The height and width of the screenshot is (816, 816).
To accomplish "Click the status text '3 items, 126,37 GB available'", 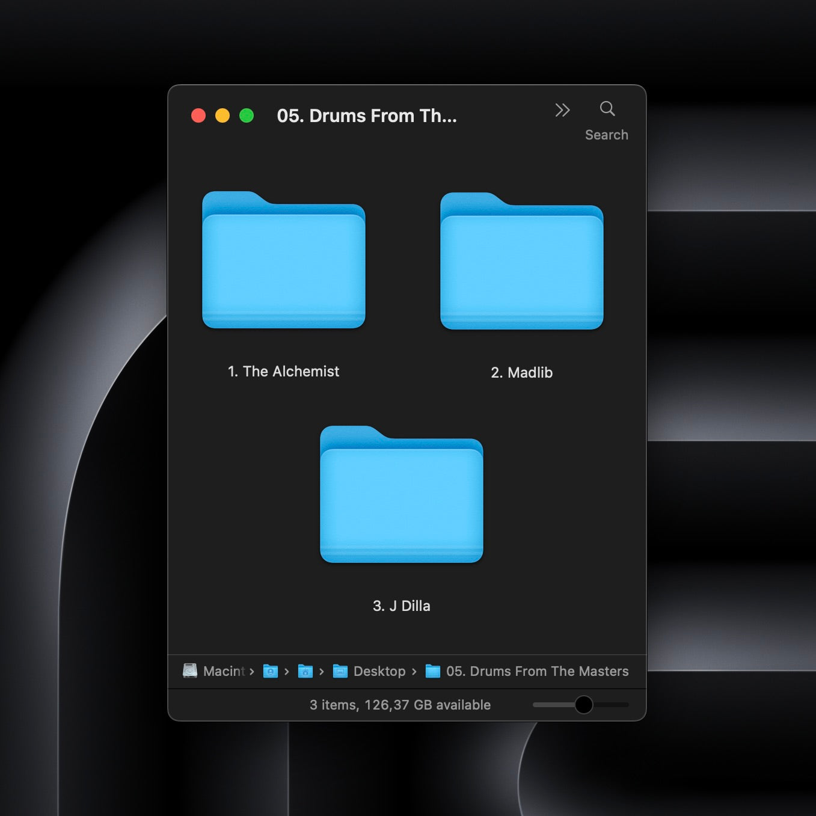I will 400,705.
